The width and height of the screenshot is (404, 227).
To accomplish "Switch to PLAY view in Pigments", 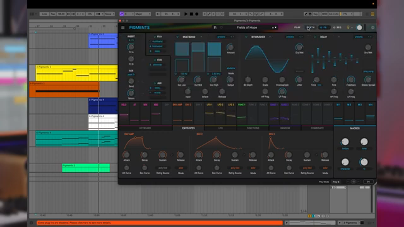I will tap(297, 27).
